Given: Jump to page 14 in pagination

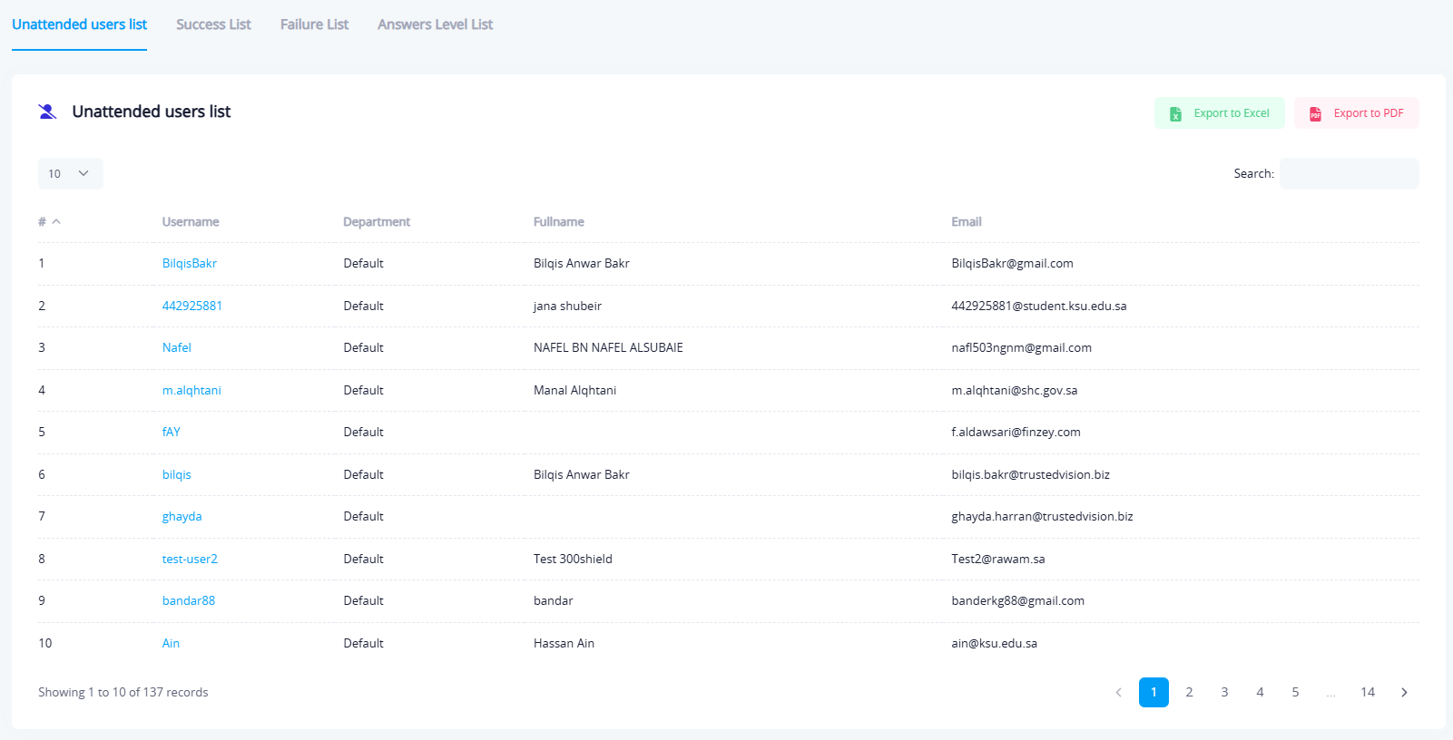Looking at the screenshot, I should pyautogui.click(x=1367, y=692).
